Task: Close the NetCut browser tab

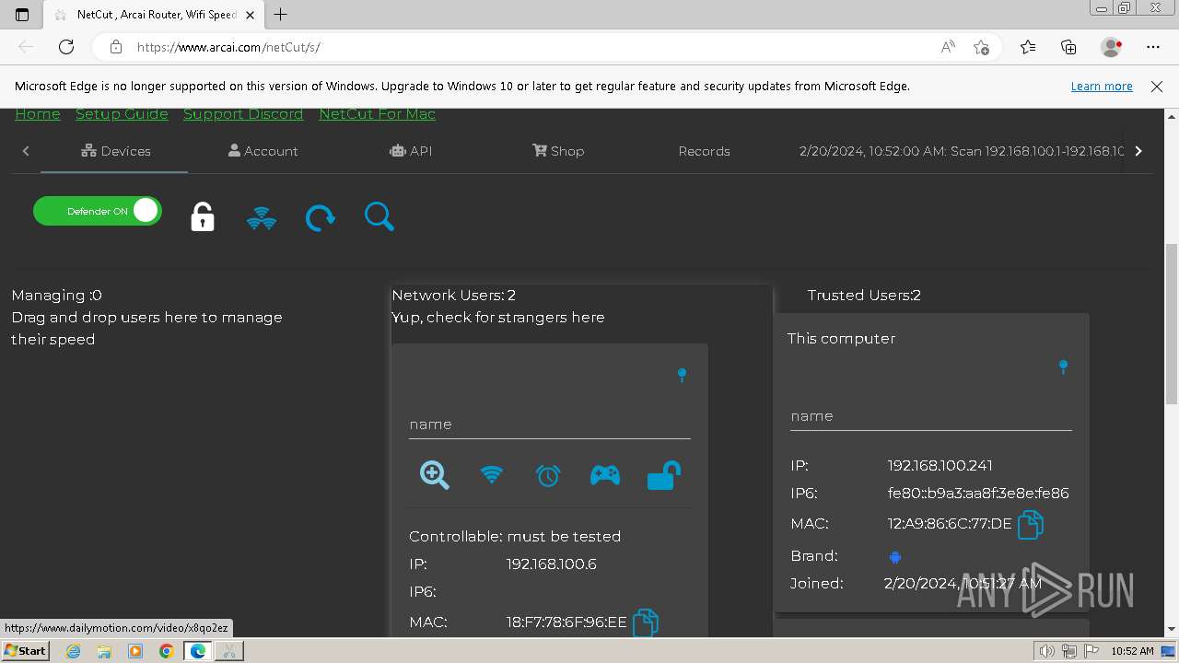Action: coord(250,15)
